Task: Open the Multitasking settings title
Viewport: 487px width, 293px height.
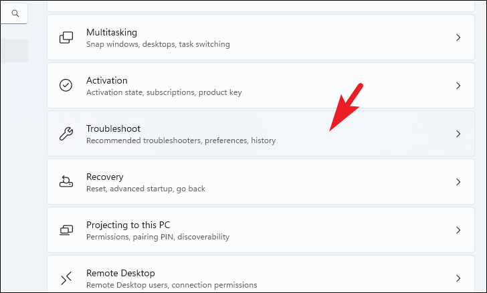Action: pos(112,32)
